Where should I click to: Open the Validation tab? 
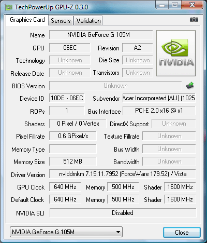[88, 21]
